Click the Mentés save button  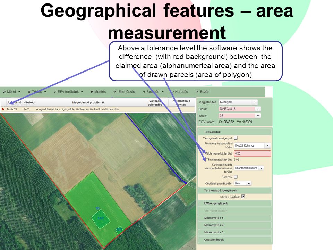pyautogui.click(x=98, y=92)
